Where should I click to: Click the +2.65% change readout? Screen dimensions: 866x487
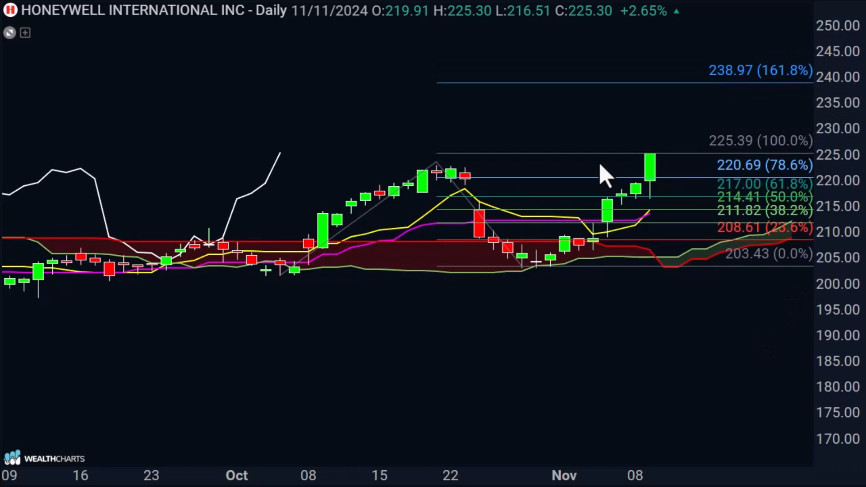[643, 11]
